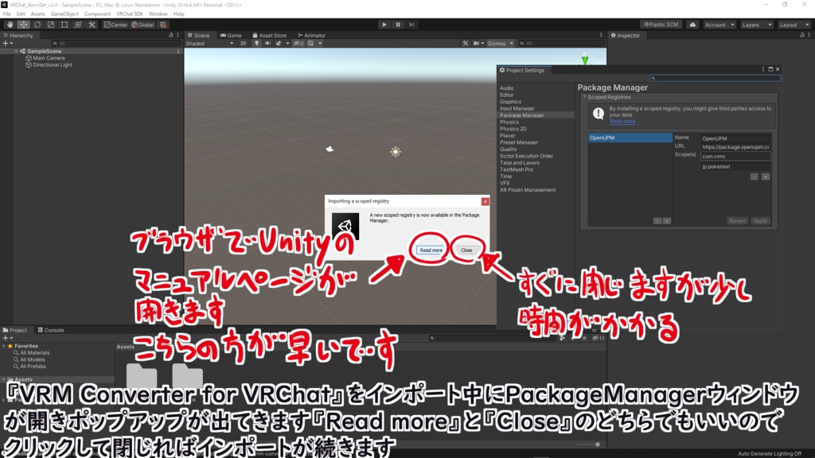The image size is (815, 458).
Task: Open the Available Custom Editor Tools icon
Action: [92, 25]
